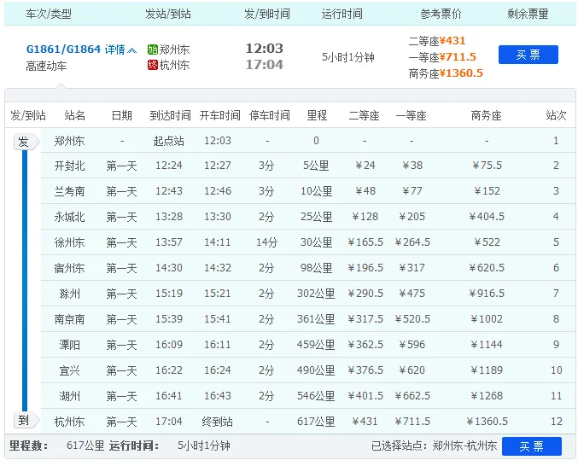578x466 pixels.
Task: Select the 南京南 station row
Action: [290, 319]
